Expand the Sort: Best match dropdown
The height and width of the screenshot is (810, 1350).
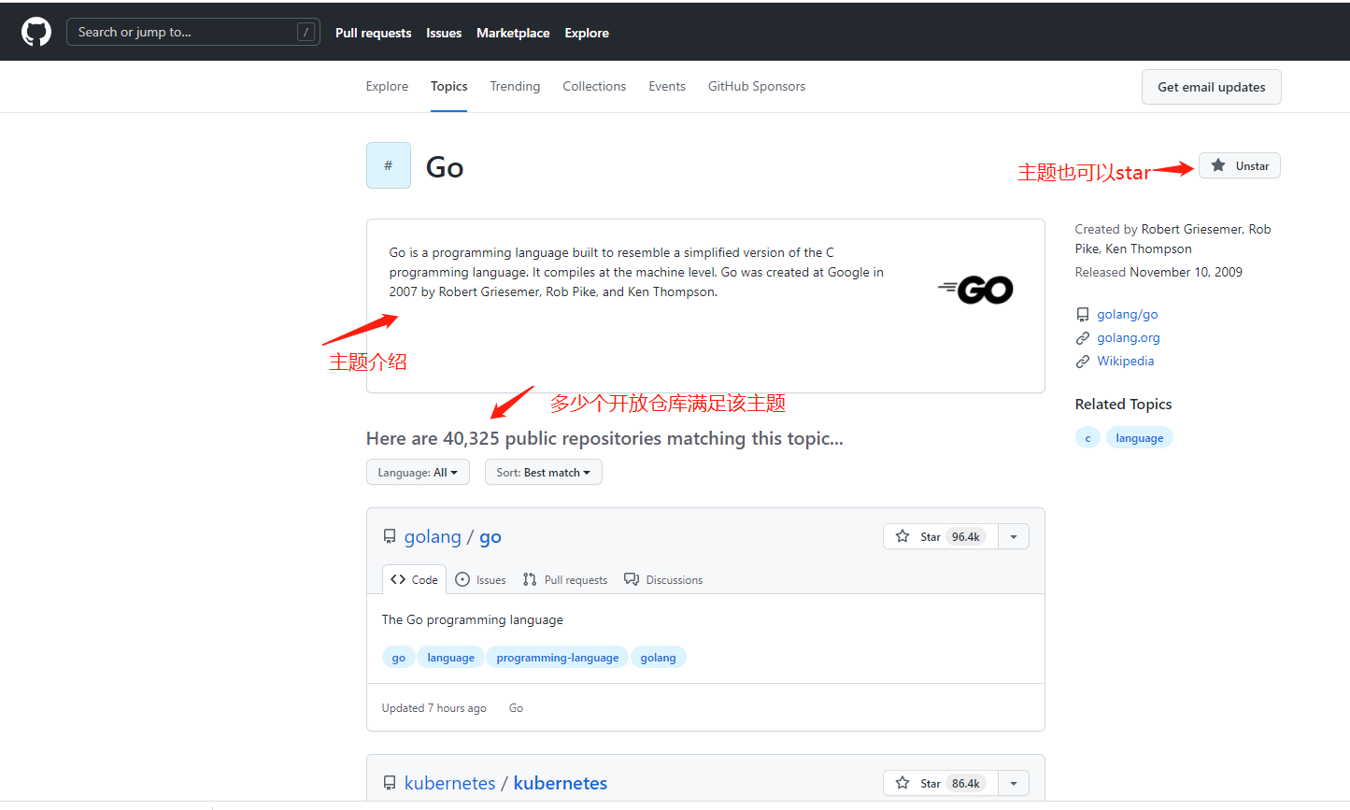click(543, 472)
